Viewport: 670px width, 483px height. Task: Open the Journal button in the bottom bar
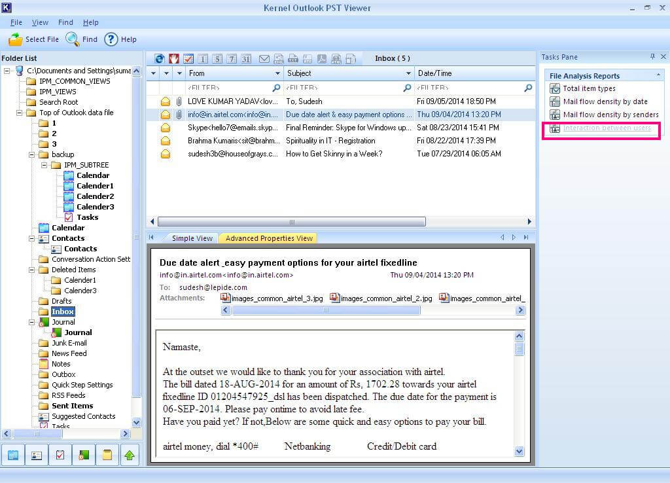(84, 456)
